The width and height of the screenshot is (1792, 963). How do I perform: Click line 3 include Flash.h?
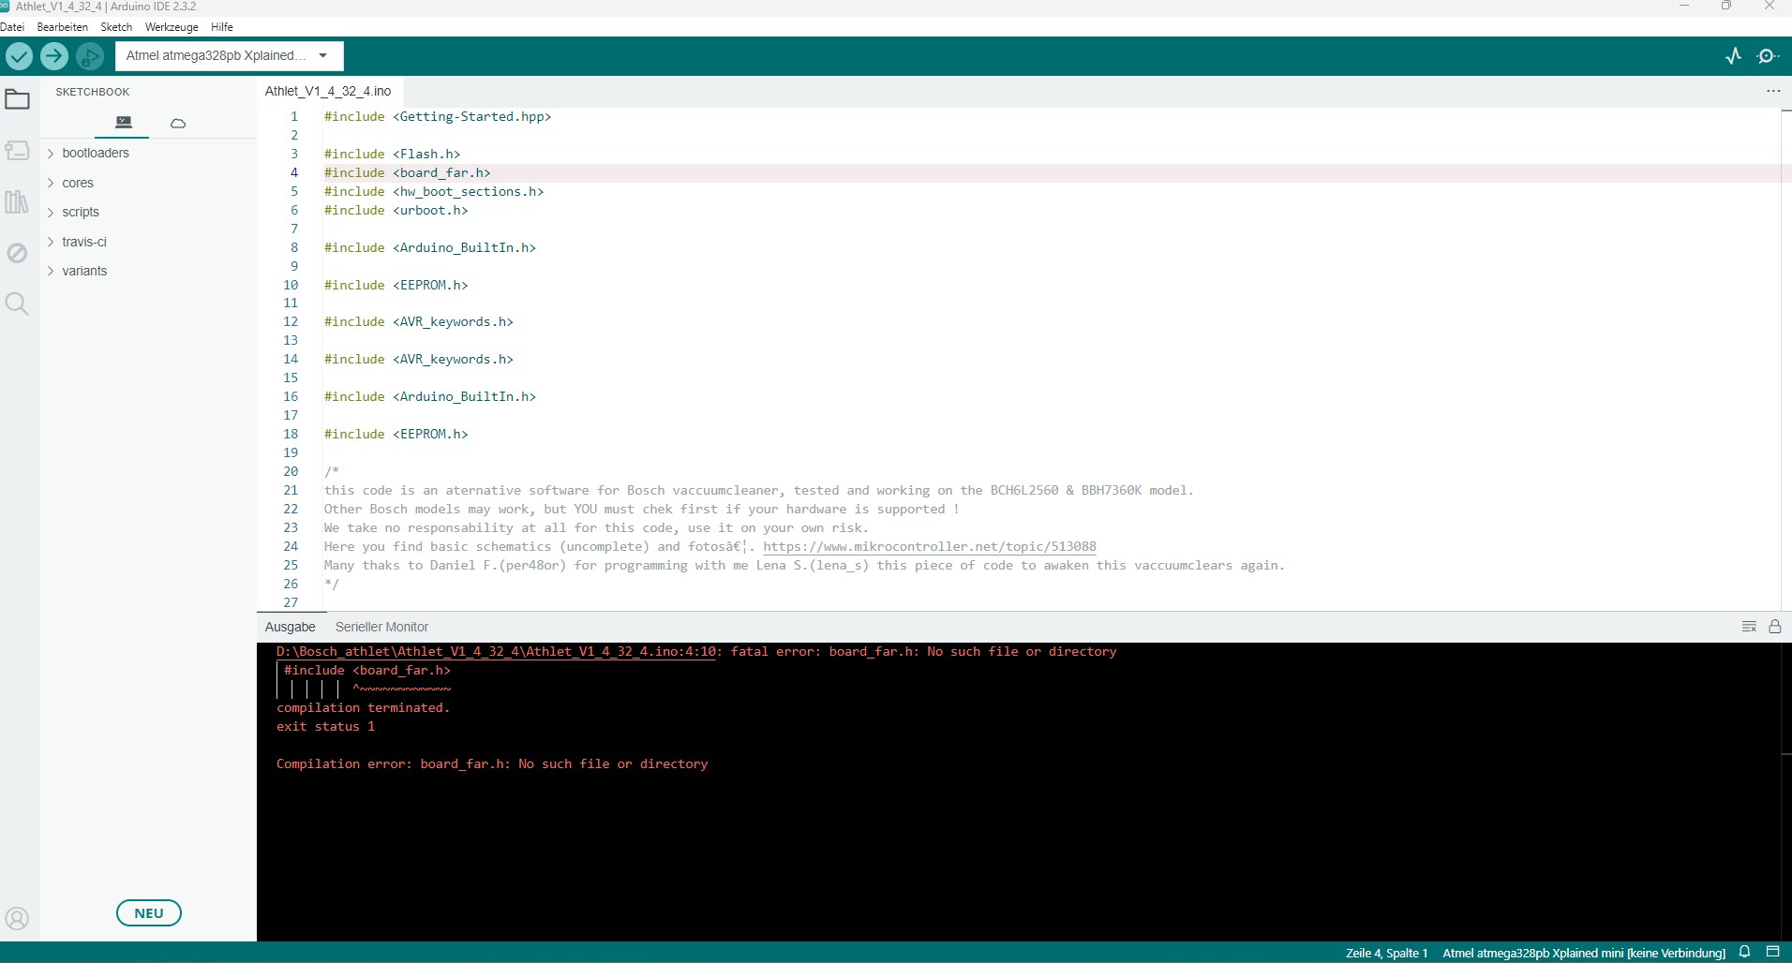(392, 155)
